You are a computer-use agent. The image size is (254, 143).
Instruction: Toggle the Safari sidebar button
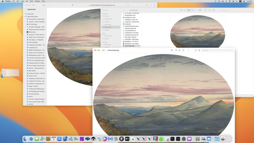34,5
